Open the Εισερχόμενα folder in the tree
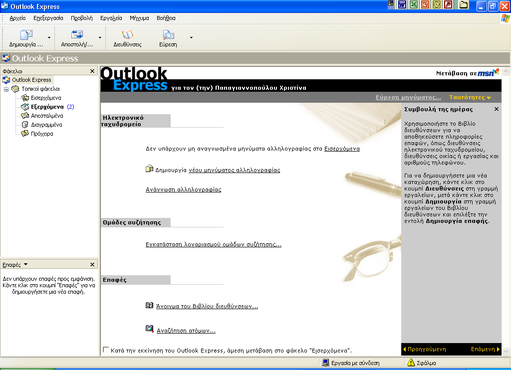This screenshot has height=370, width=511. pyautogui.click(x=46, y=98)
